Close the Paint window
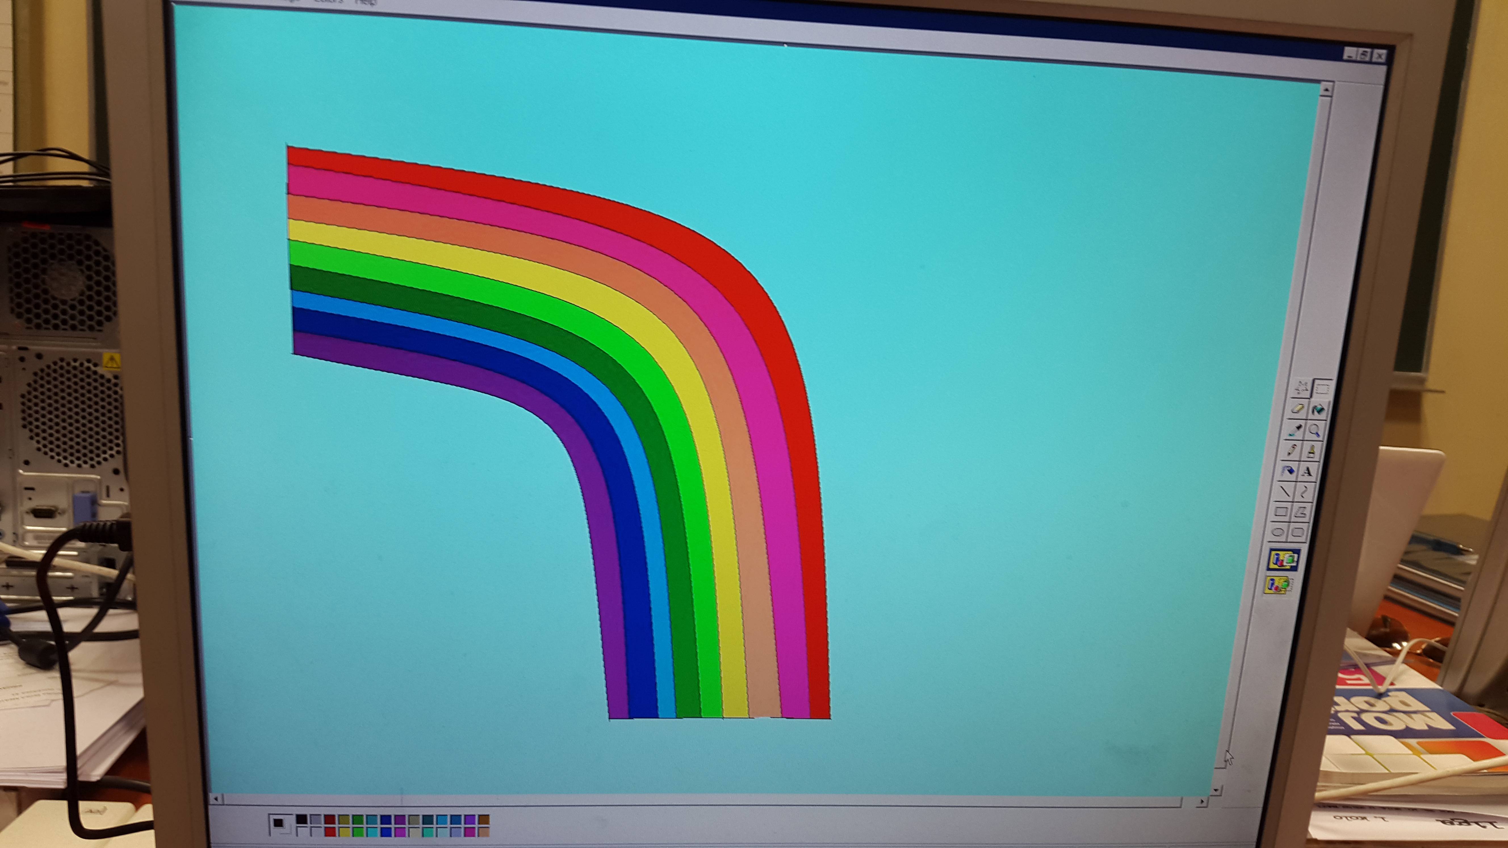This screenshot has height=848, width=1508. click(1380, 56)
